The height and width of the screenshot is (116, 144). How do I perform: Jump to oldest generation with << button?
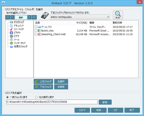pos(8,17)
